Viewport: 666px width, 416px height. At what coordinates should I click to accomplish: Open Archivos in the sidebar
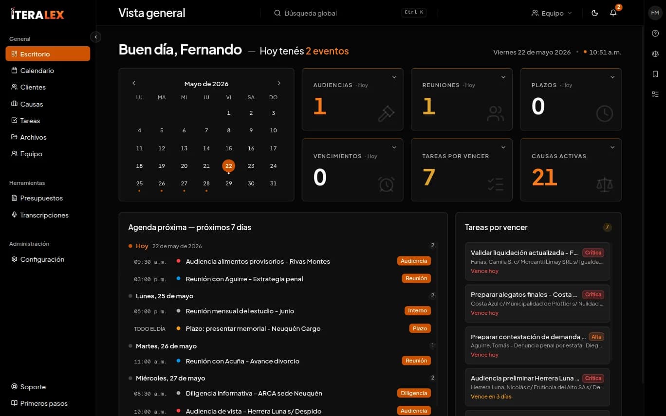click(48, 137)
